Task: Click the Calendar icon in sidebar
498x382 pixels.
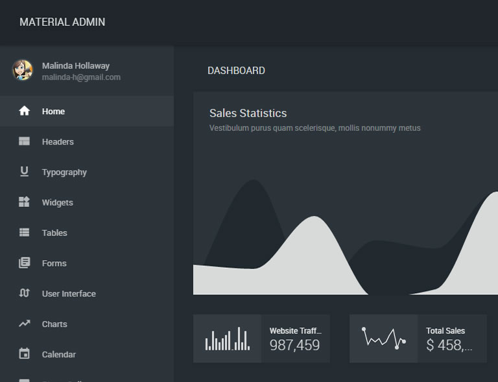Action: [x=25, y=354]
